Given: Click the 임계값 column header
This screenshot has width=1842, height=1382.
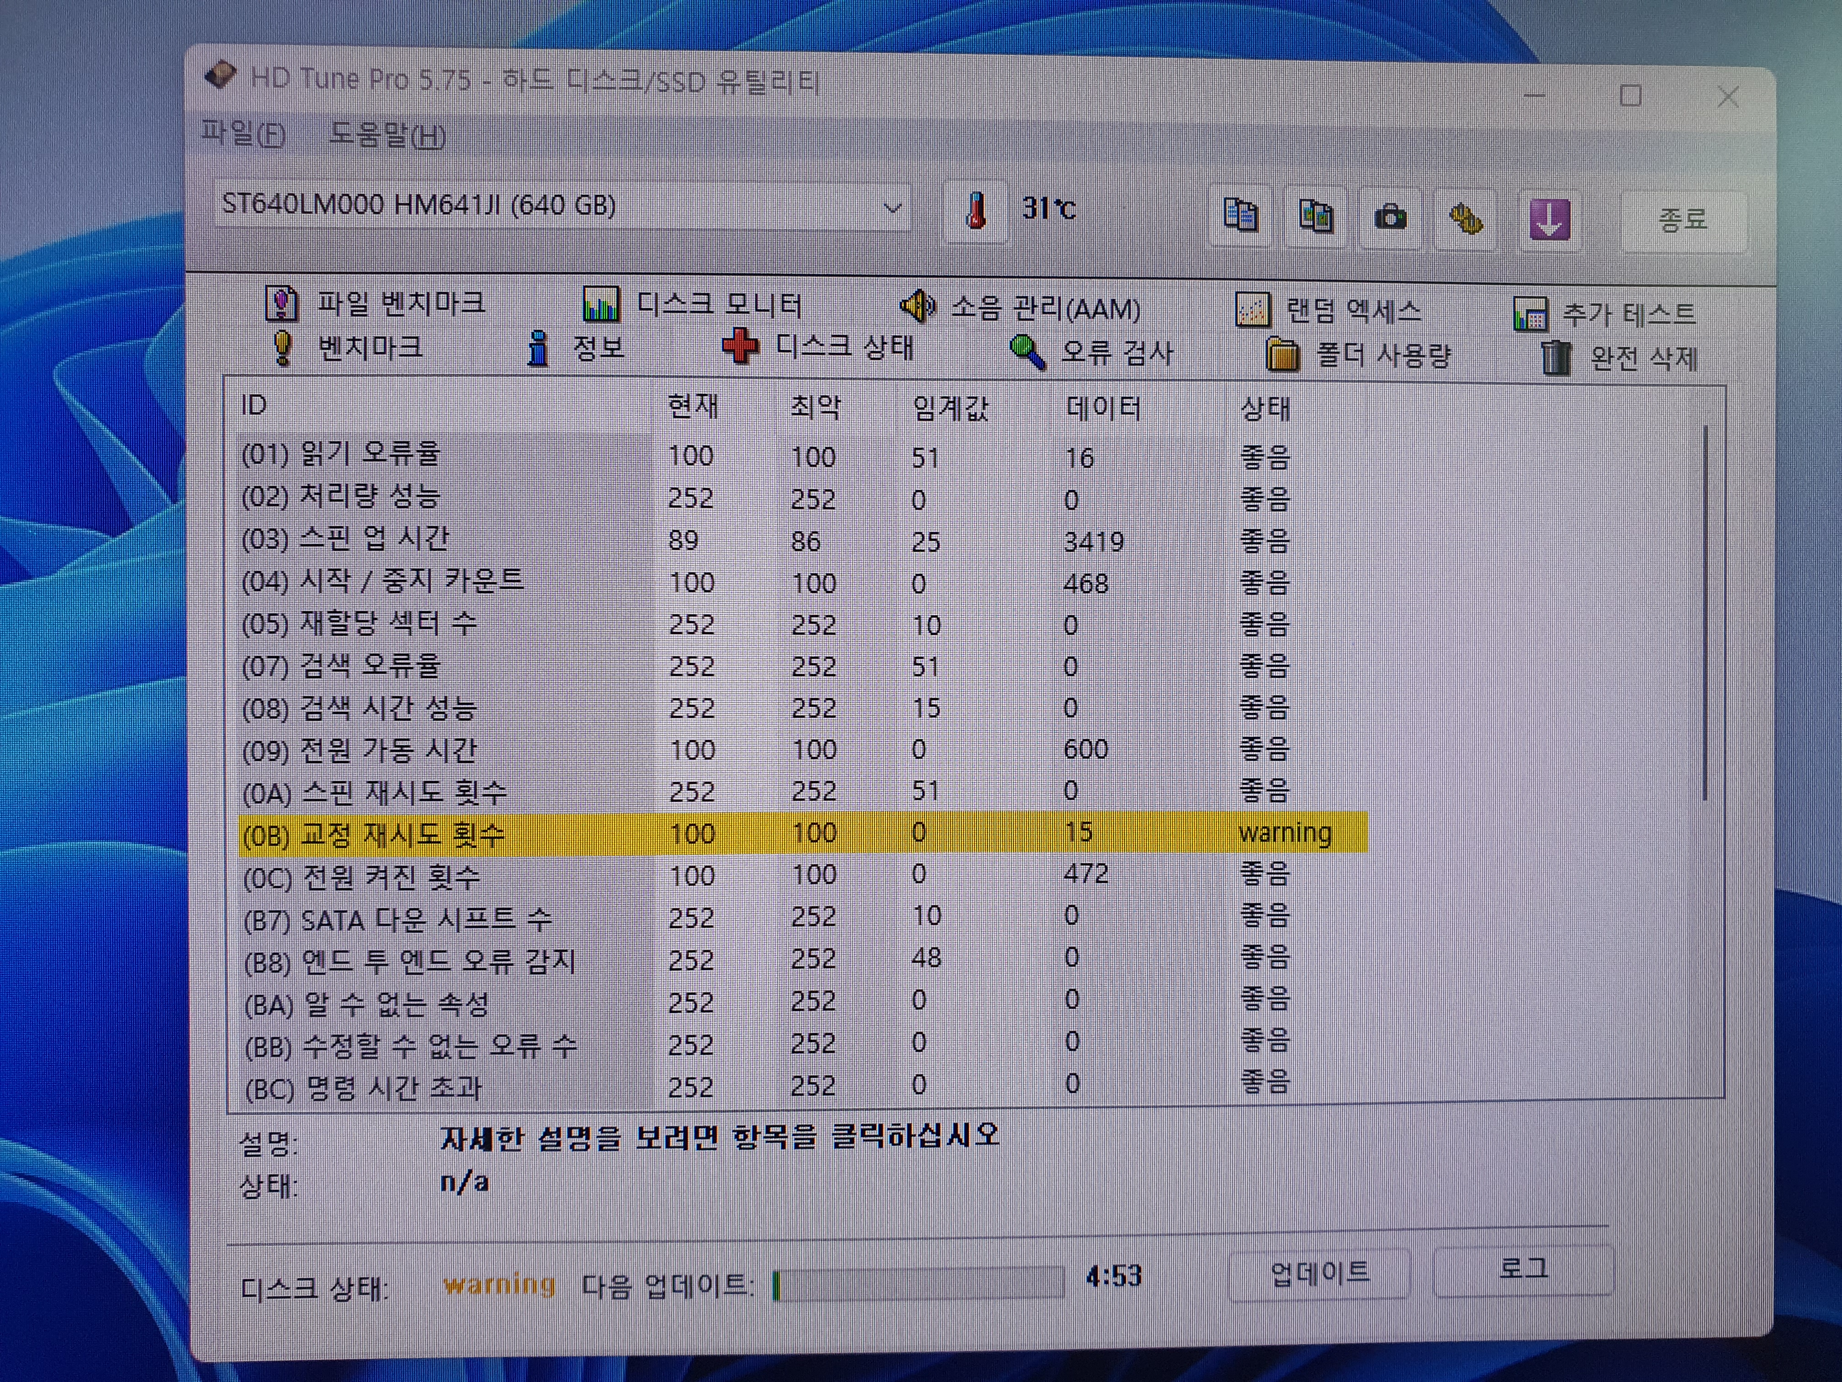Looking at the screenshot, I should (x=950, y=408).
